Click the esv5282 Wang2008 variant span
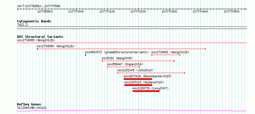 [x=138, y=61]
